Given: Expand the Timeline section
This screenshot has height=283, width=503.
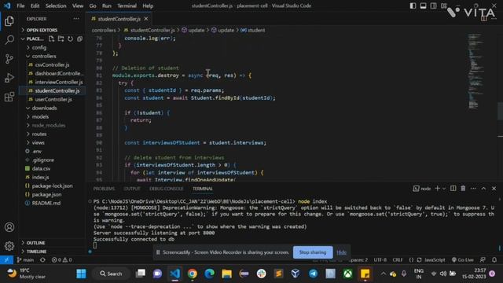Looking at the screenshot, I should [x=36, y=252].
